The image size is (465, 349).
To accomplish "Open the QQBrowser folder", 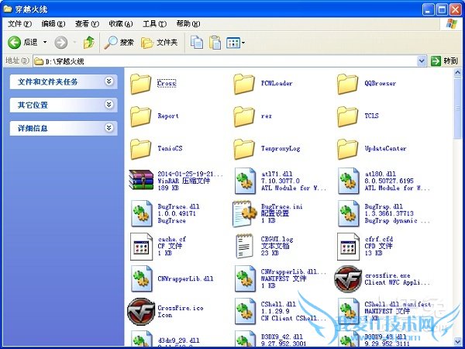I will [348, 83].
